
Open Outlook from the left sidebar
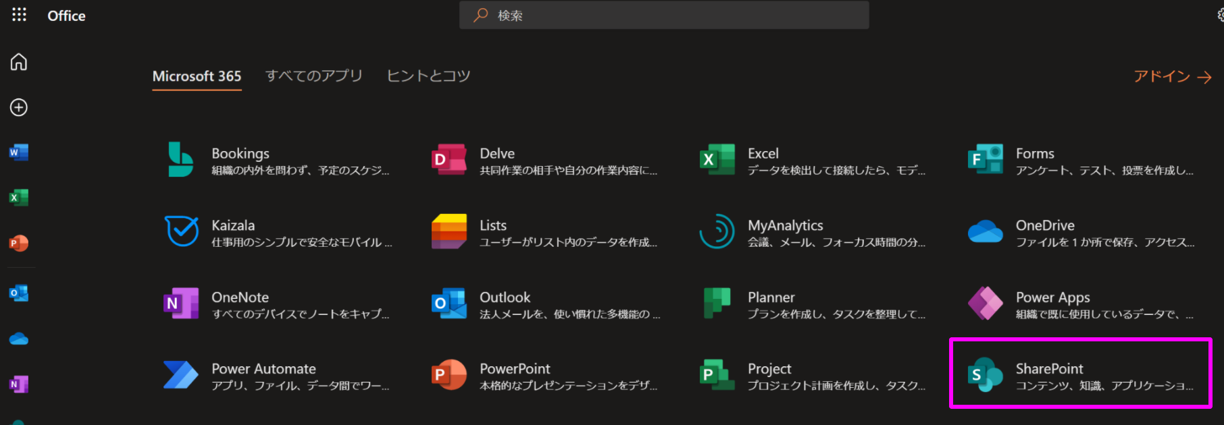(19, 293)
